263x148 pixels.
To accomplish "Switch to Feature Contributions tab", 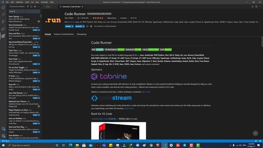I will pos(64,34).
